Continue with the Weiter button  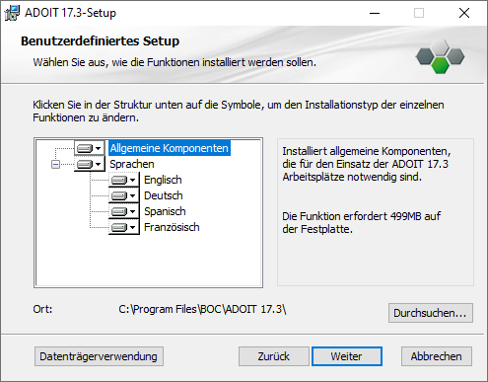[x=347, y=356]
